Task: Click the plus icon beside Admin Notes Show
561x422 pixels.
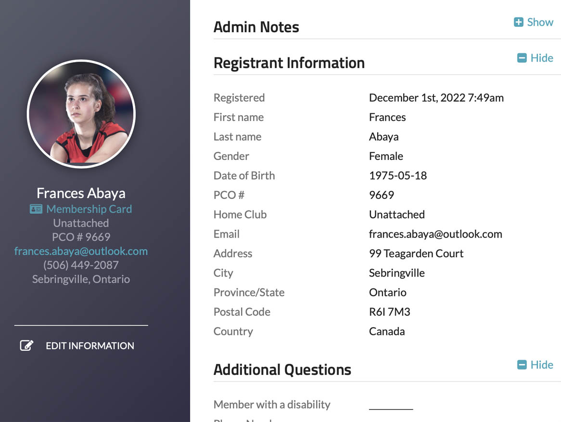Action: pos(518,22)
